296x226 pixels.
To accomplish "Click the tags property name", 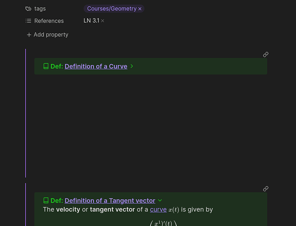I will point(40,9).
